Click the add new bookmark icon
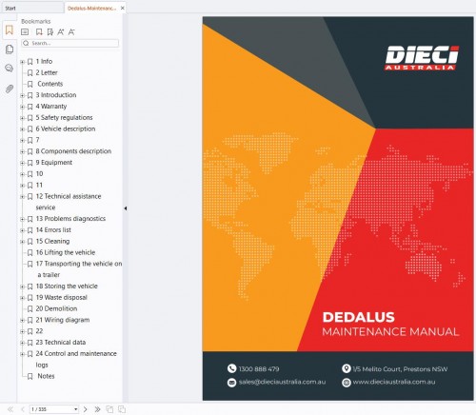476x415 pixels. 39,31
